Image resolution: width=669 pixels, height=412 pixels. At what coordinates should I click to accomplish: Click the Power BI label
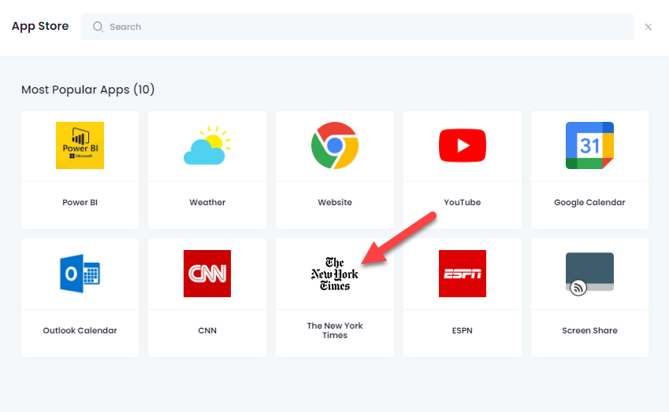[80, 202]
